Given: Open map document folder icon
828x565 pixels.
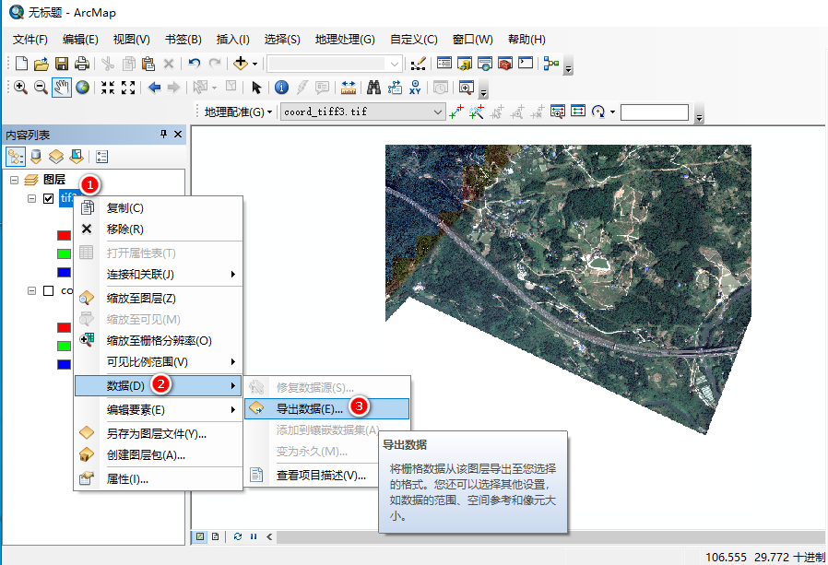Looking at the screenshot, I should [x=41, y=64].
